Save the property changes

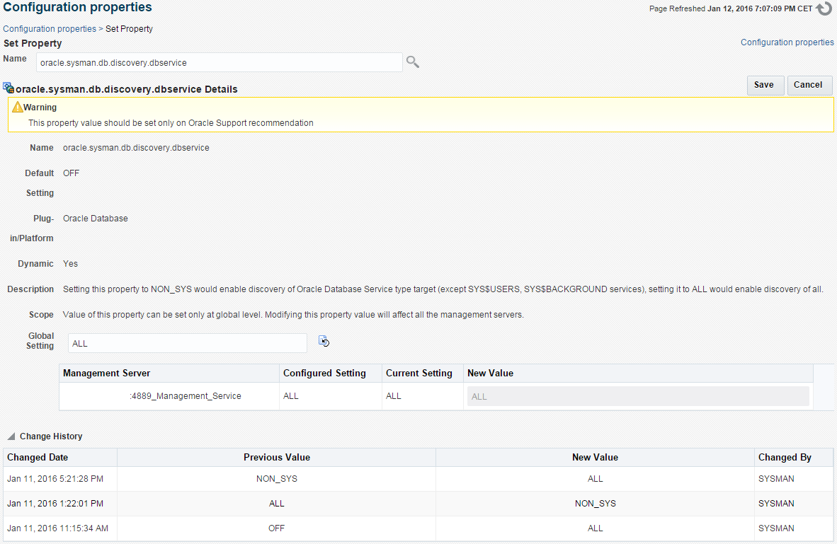(764, 85)
